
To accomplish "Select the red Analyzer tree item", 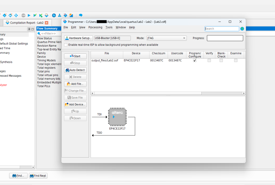I will (x=3, y=85).
